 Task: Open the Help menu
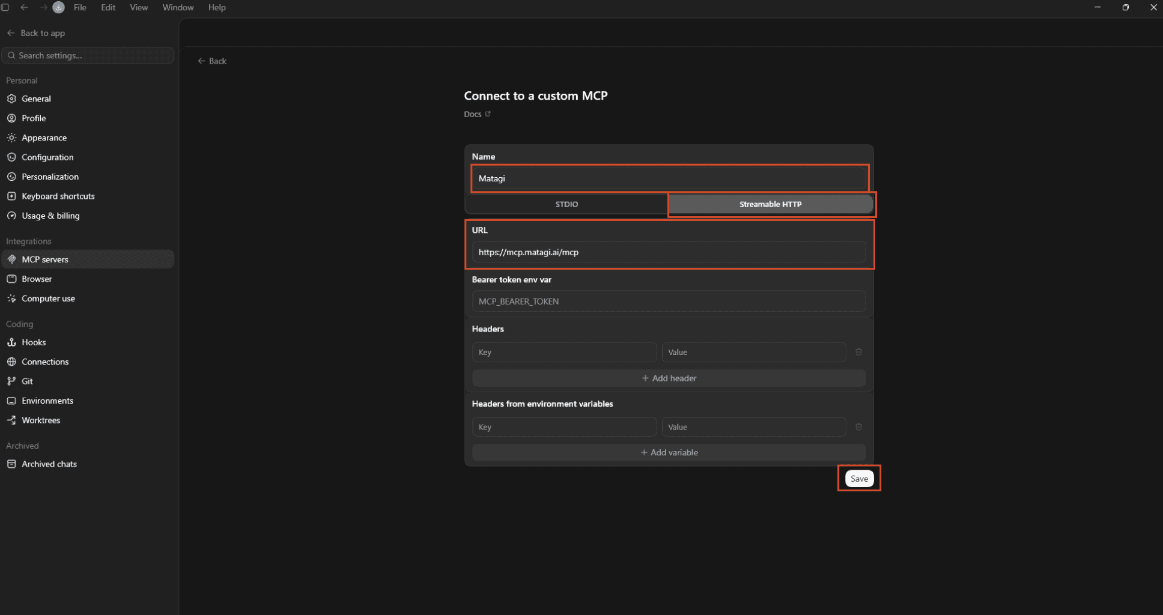pyautogui.click(x=217, y=7)
